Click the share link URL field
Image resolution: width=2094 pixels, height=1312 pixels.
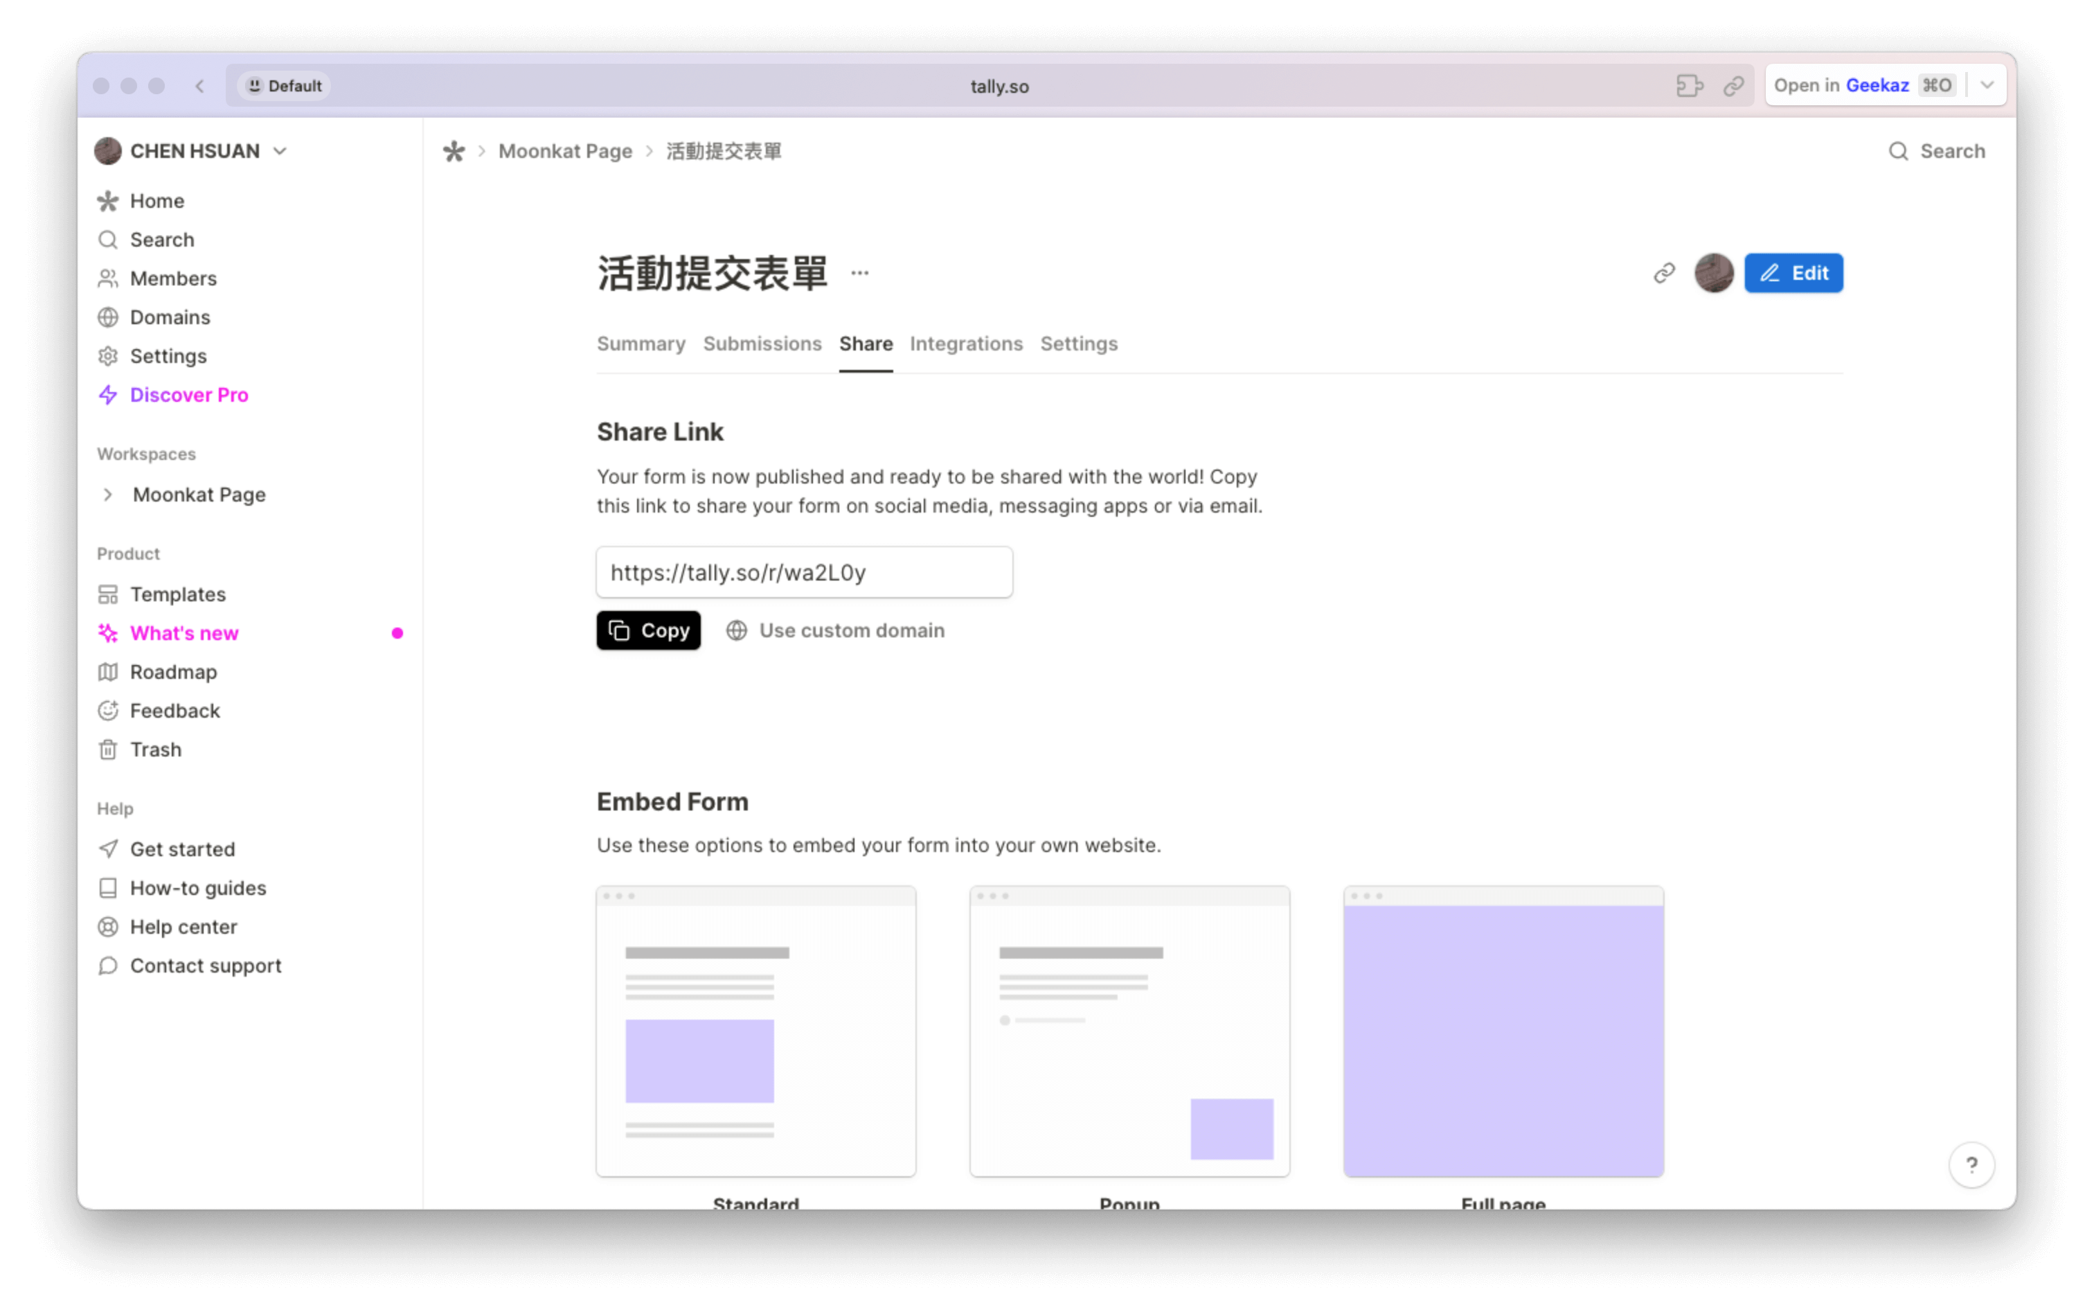coord(804,571)
